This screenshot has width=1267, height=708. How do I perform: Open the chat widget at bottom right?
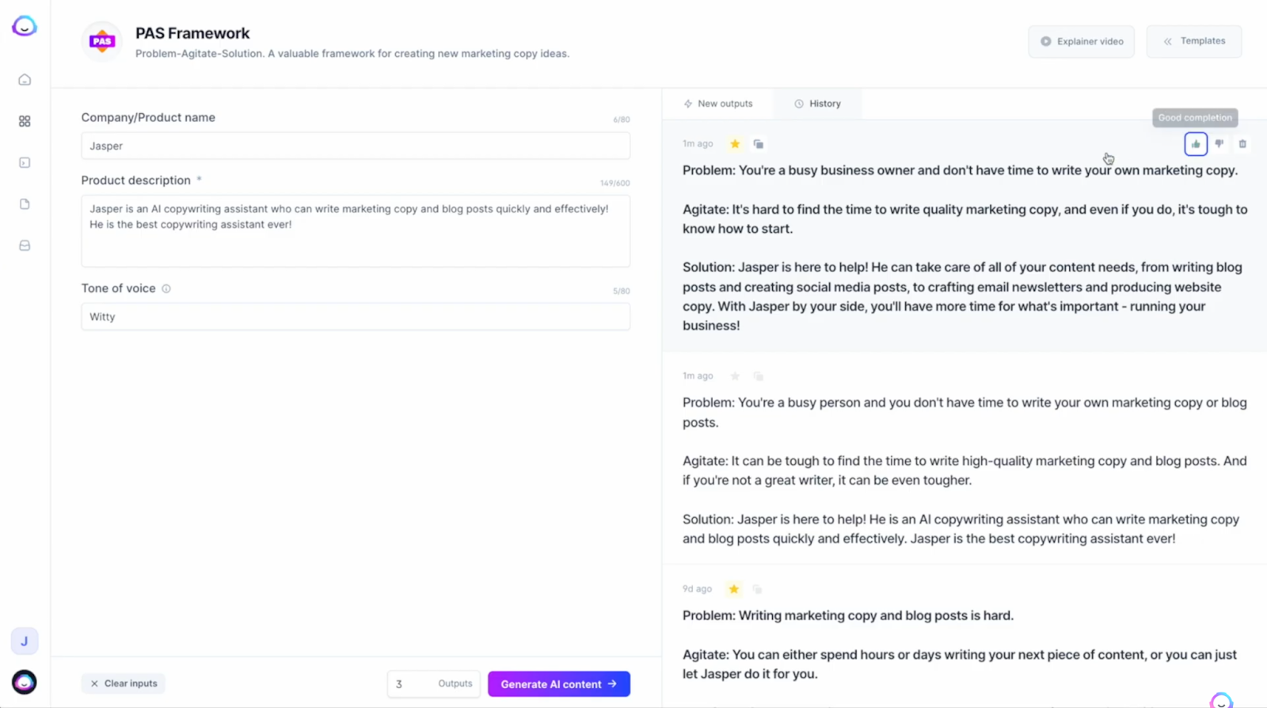coord(1221,700)
